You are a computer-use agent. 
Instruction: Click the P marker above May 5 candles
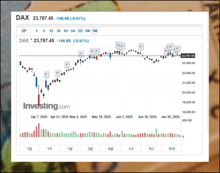(x=81, y=54)
